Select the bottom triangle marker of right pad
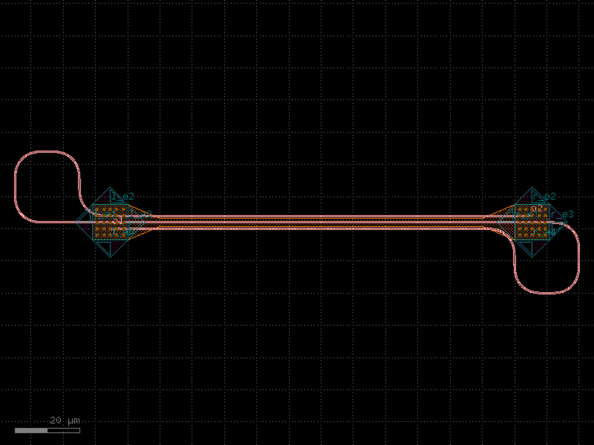The height and width of the screenshot is (445, 594). pos(528,246)
